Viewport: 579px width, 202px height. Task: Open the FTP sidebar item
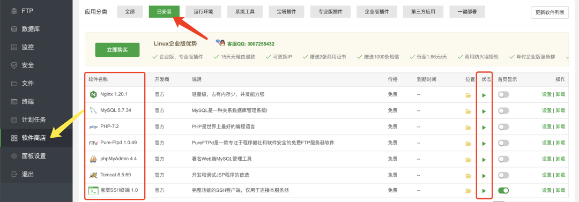[x=36, y=11]
